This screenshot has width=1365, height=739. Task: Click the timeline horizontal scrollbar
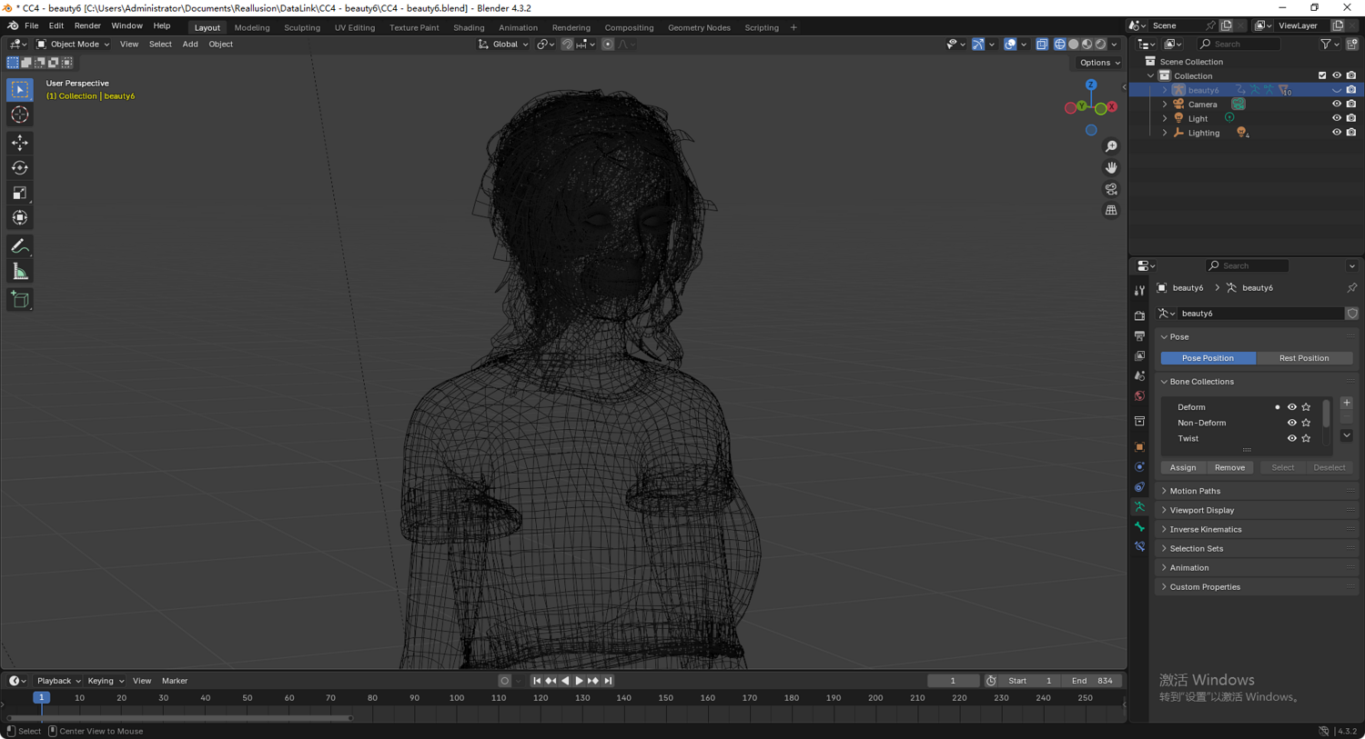point(179,718)
